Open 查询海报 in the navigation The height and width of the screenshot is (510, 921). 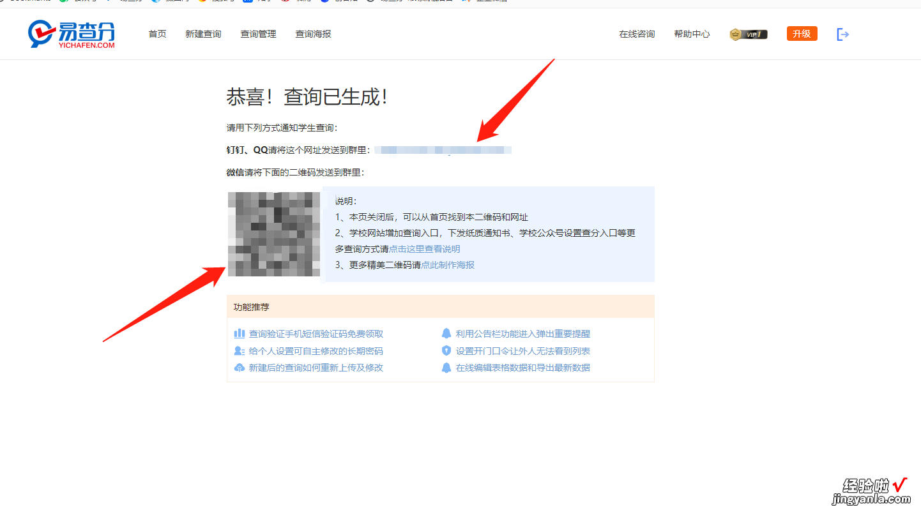(313, 34)
